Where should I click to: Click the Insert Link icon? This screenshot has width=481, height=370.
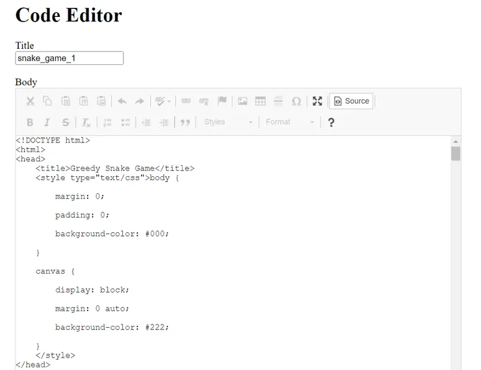(186, 101)
